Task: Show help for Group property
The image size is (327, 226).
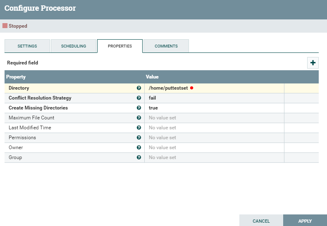Action: coord(138,157)
